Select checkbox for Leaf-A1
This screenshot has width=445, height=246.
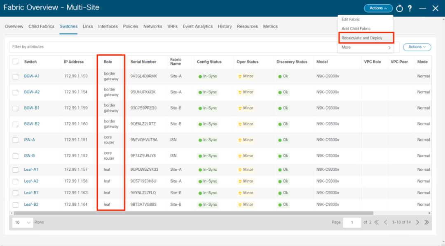[x=16, y=170]
